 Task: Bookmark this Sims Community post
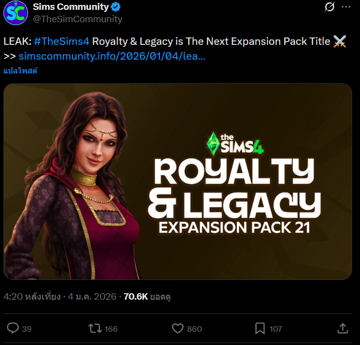(260, 328)
